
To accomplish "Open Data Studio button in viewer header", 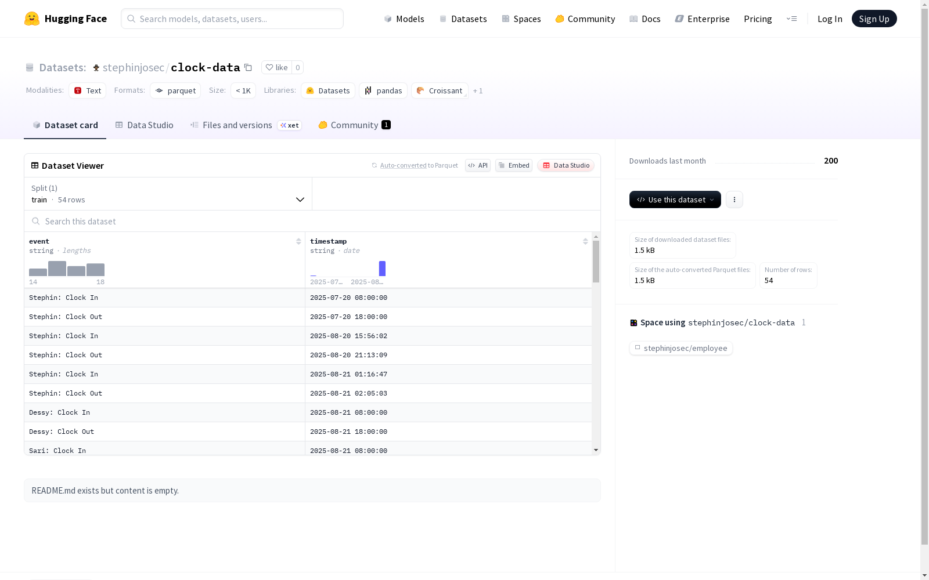I will pos(566,165).
